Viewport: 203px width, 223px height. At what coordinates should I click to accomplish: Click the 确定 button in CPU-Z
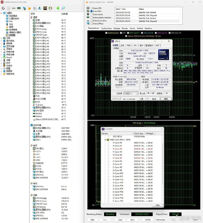click(x=166, y=99)
